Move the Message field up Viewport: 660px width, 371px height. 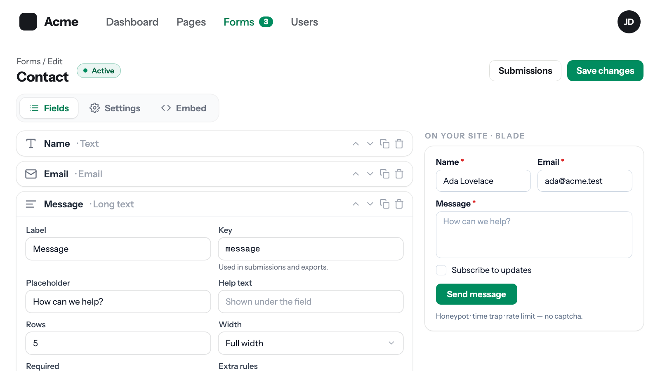click(x=356, y=204)
